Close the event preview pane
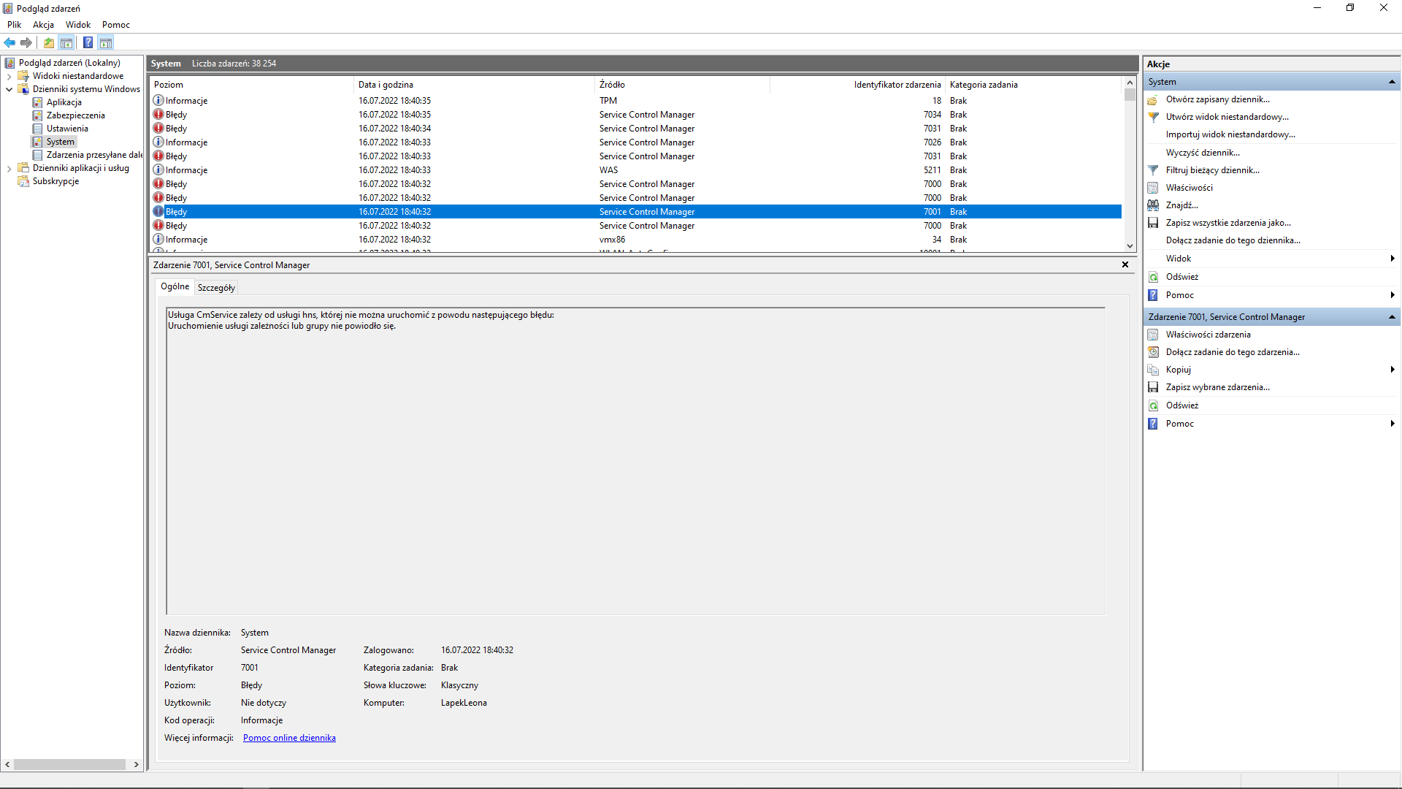 [1125, 264]
